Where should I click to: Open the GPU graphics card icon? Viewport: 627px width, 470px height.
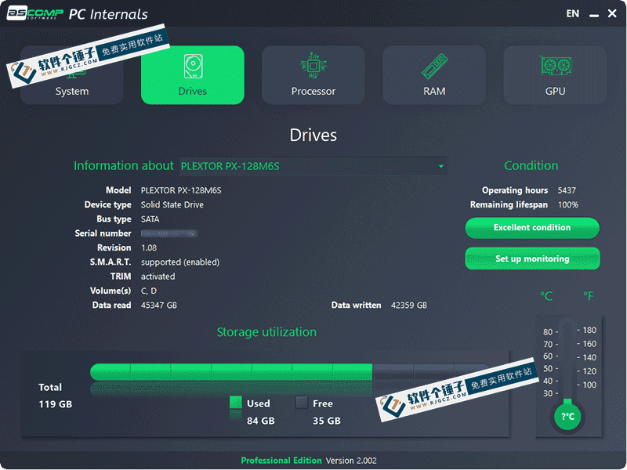555,65
